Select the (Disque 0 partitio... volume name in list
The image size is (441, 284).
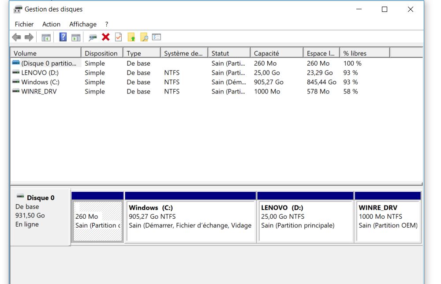tap(49, 63)
